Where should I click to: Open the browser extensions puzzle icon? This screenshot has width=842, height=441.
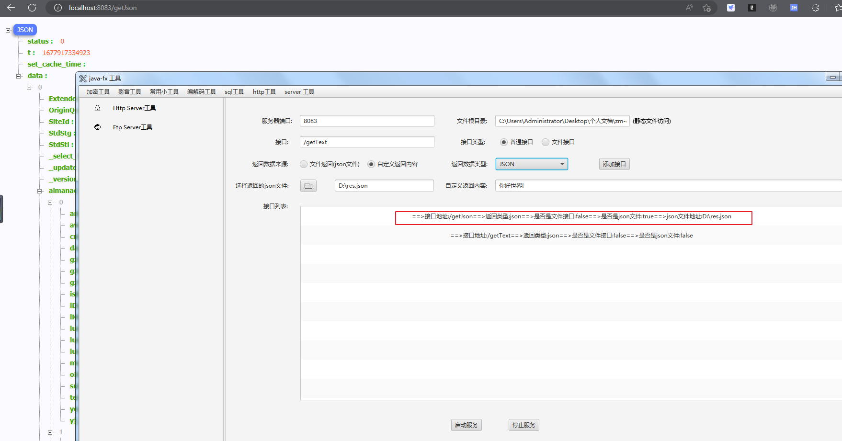tap(815, 8)
